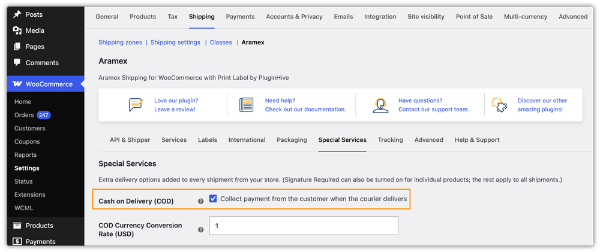Open the Products settings tab
600x252 pixels.
[x=143, y=17]
